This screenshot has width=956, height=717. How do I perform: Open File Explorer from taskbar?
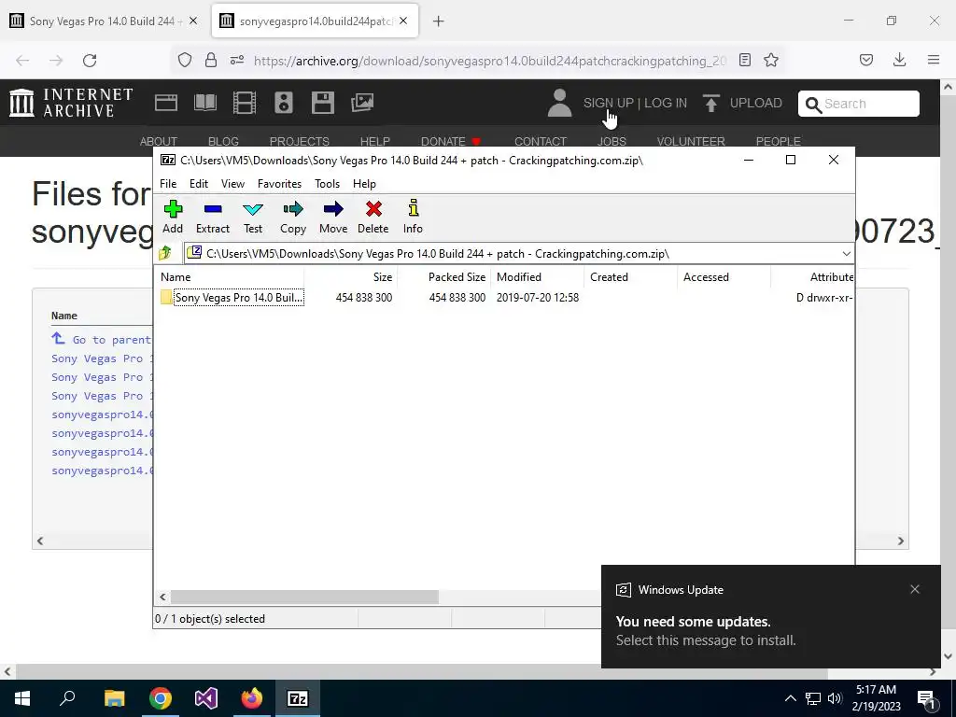(x=114, y=698)
